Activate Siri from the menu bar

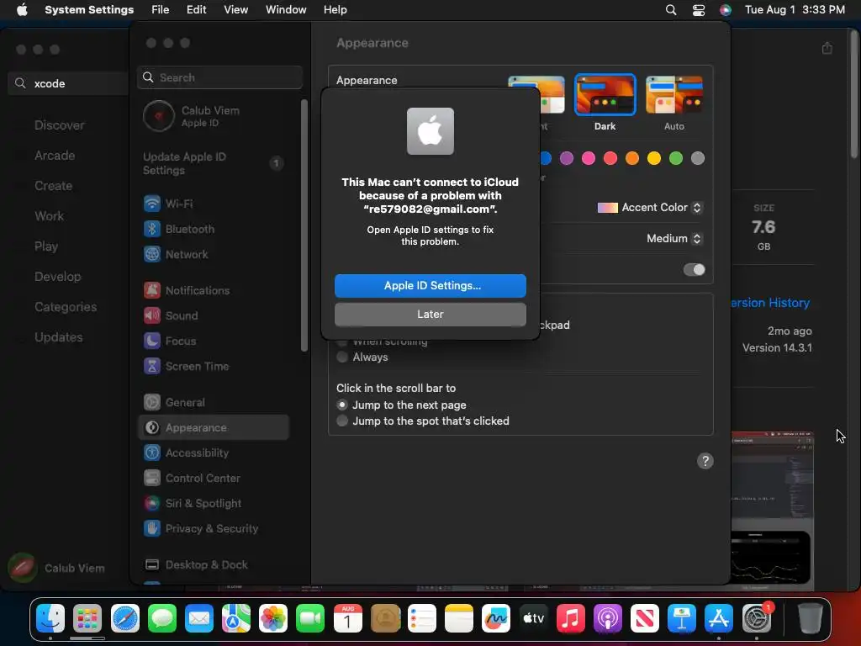click(726, 10)
